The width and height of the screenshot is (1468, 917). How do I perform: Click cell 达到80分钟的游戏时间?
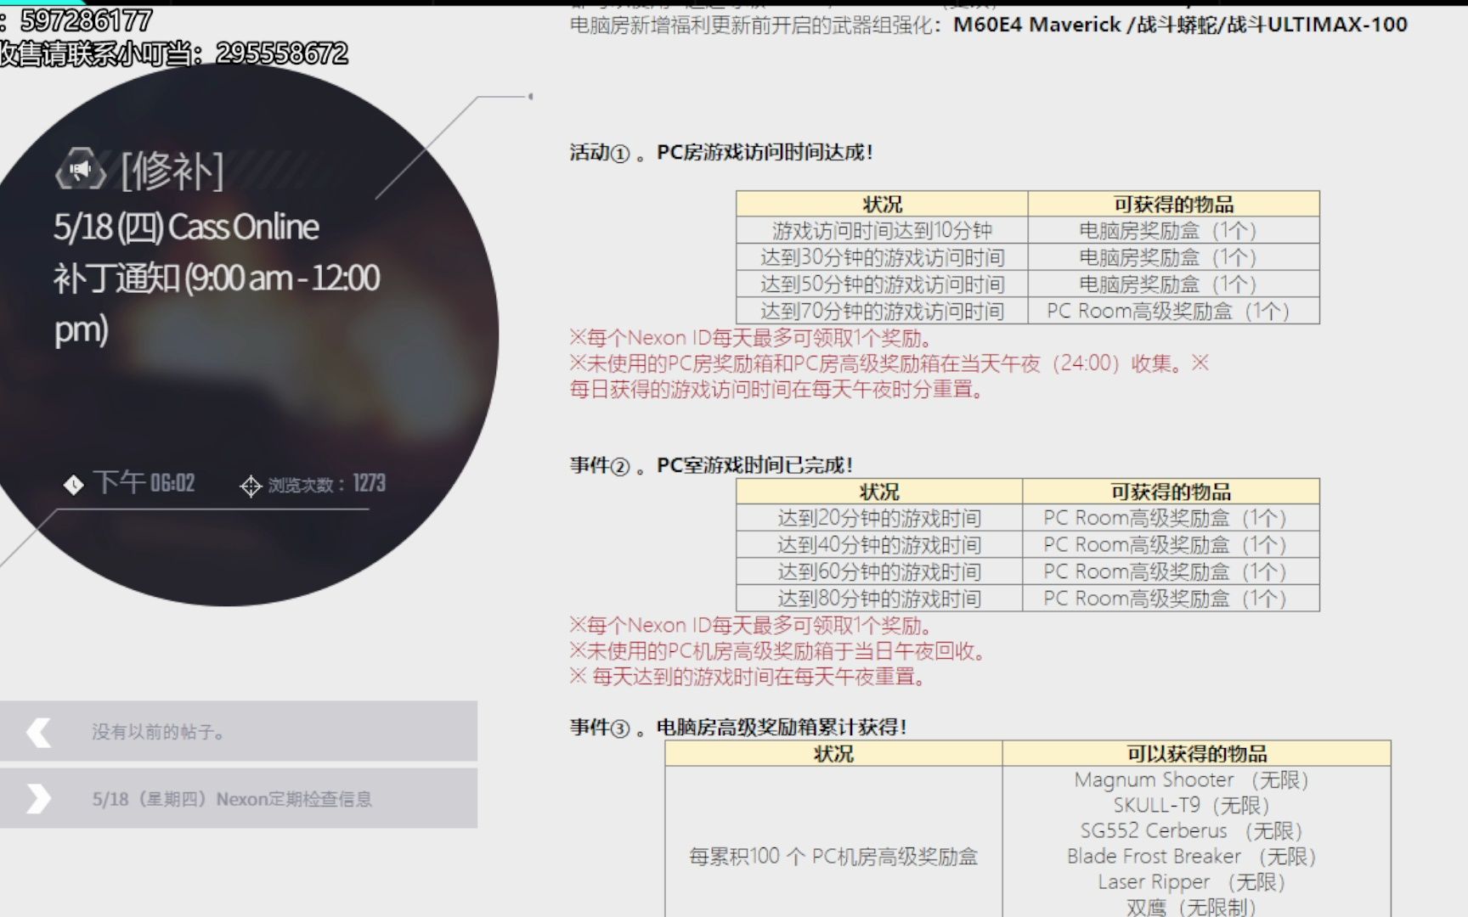pos(879,599)
